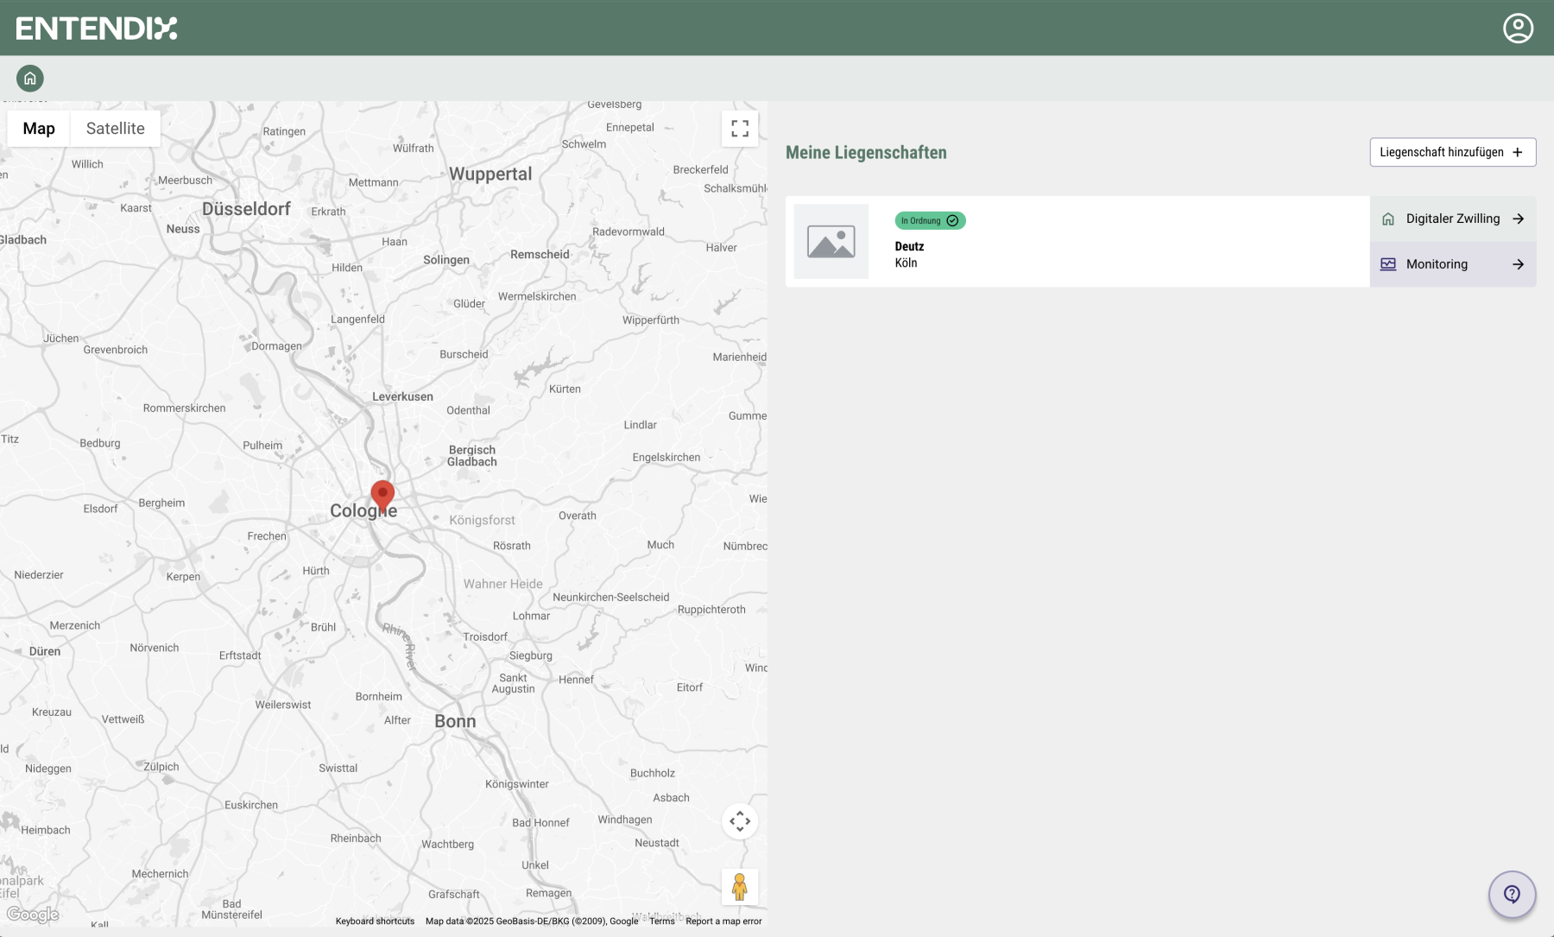Click the Deutz property thumbnail placeholder

(831, 242)
